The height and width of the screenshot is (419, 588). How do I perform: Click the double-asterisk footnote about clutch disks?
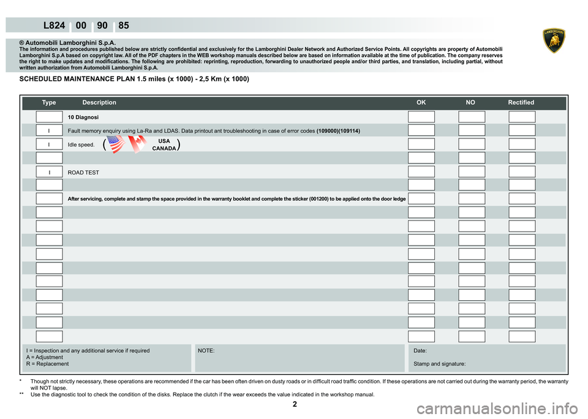coord(197,394)
